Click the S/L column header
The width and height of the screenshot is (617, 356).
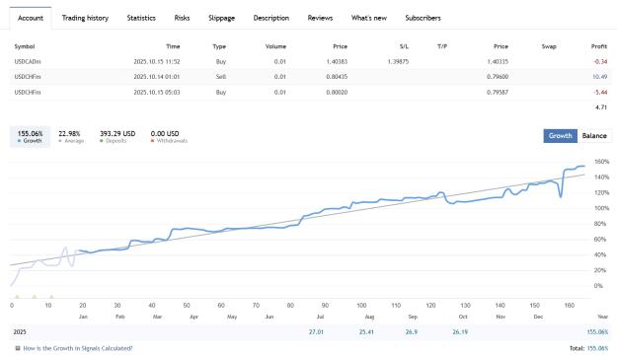coord(404,46)
